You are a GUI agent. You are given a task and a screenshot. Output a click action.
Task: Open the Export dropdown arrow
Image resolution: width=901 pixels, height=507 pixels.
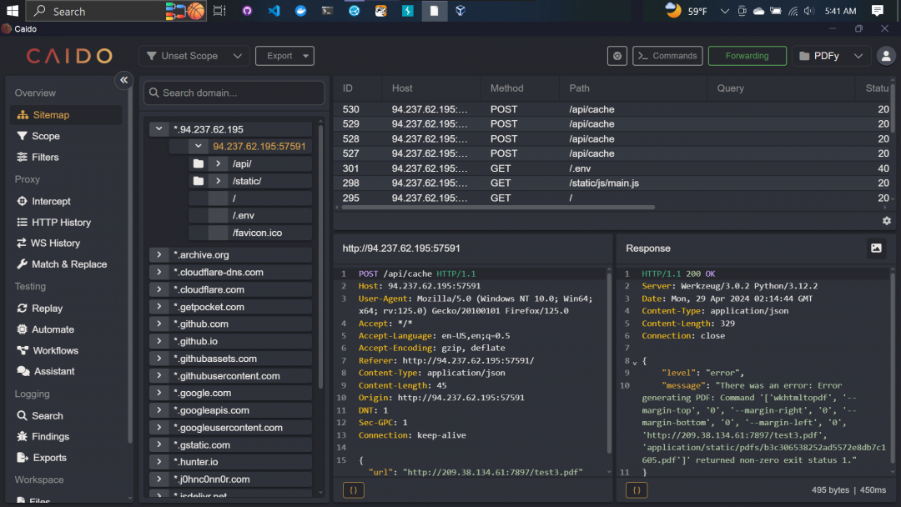tap(305, 56)
